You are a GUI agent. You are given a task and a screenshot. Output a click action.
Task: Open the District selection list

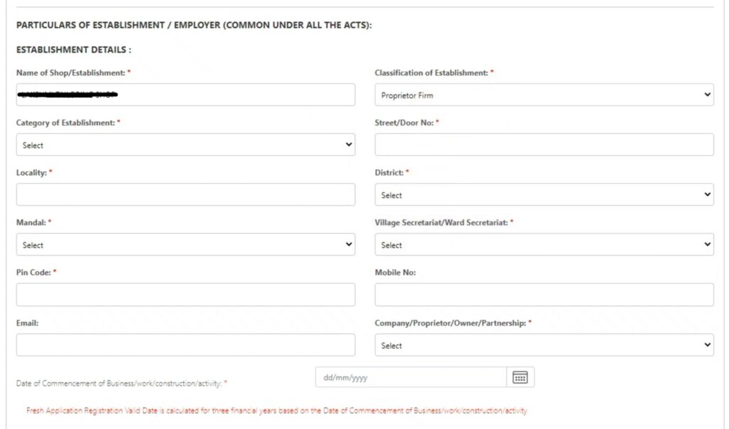click(543, 194)
